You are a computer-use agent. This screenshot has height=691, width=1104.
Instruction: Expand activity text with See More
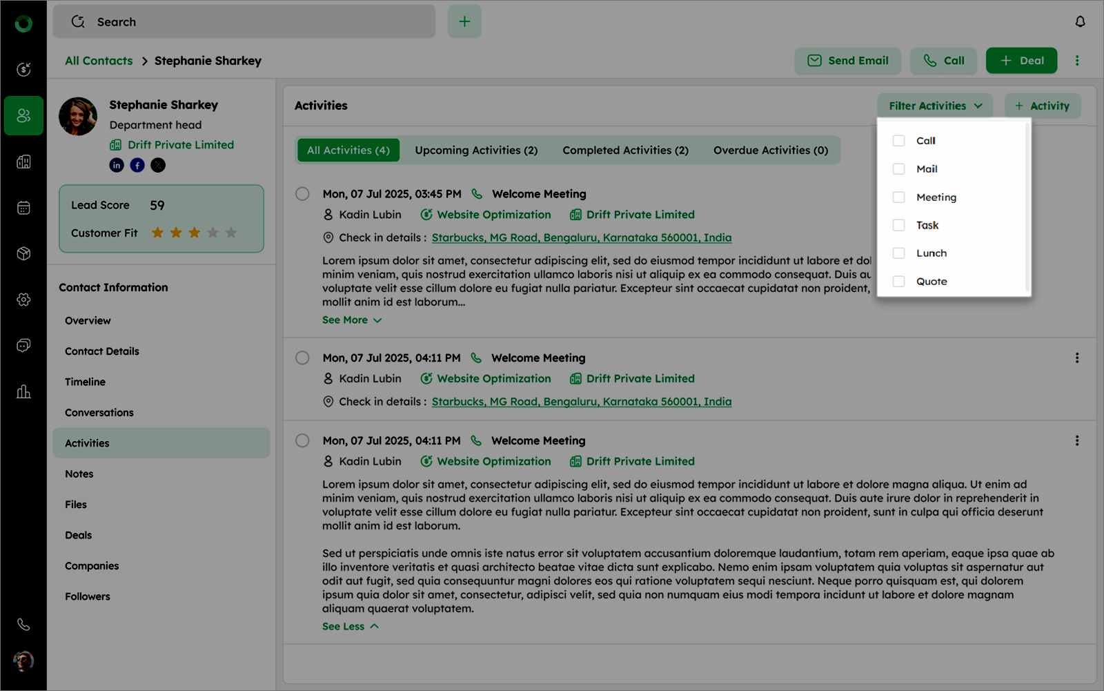coord(351,320)
